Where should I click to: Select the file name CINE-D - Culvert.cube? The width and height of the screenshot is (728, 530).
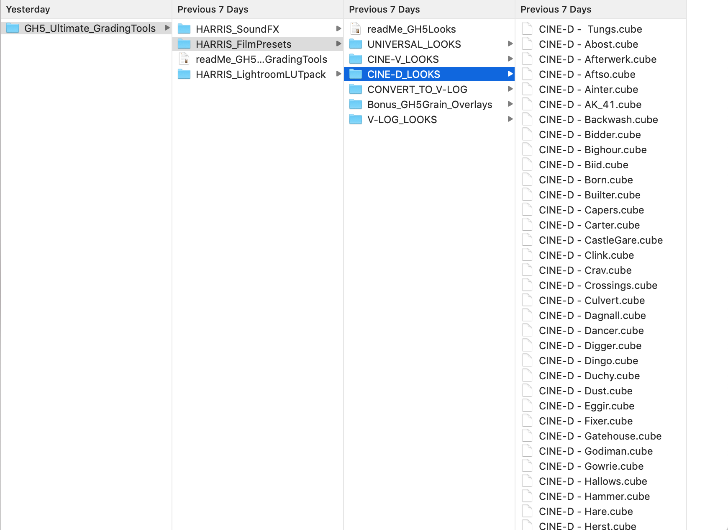[592, 301]
